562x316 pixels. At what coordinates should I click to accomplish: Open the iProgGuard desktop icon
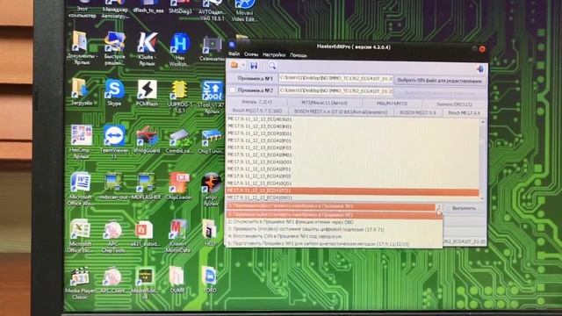point(147,140)
